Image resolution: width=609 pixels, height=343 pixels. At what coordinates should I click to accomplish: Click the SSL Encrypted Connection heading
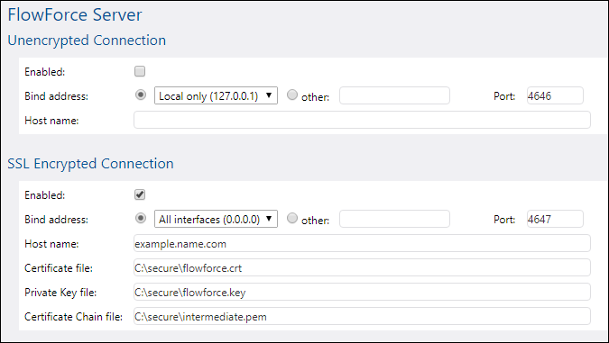click(90, 164)
